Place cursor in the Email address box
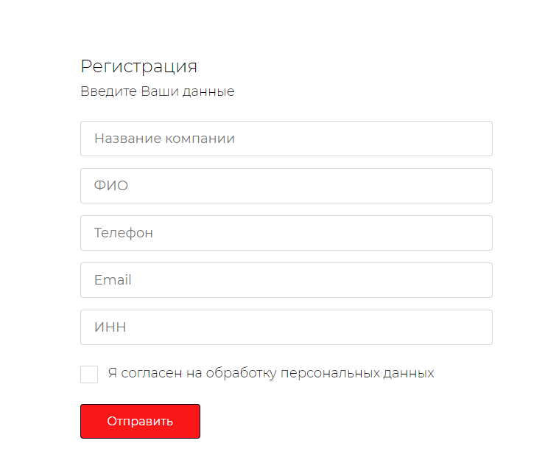 [x=286, y=280]
